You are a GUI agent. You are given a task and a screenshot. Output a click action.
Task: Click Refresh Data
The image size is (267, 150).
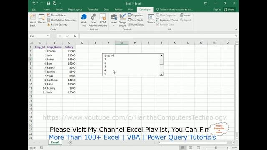tap(165, 25)
